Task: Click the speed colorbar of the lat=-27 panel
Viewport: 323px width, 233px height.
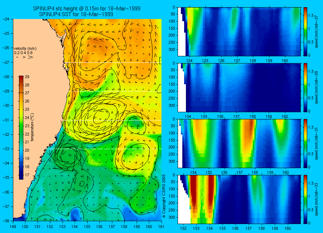Action: (x=305, y=32)
